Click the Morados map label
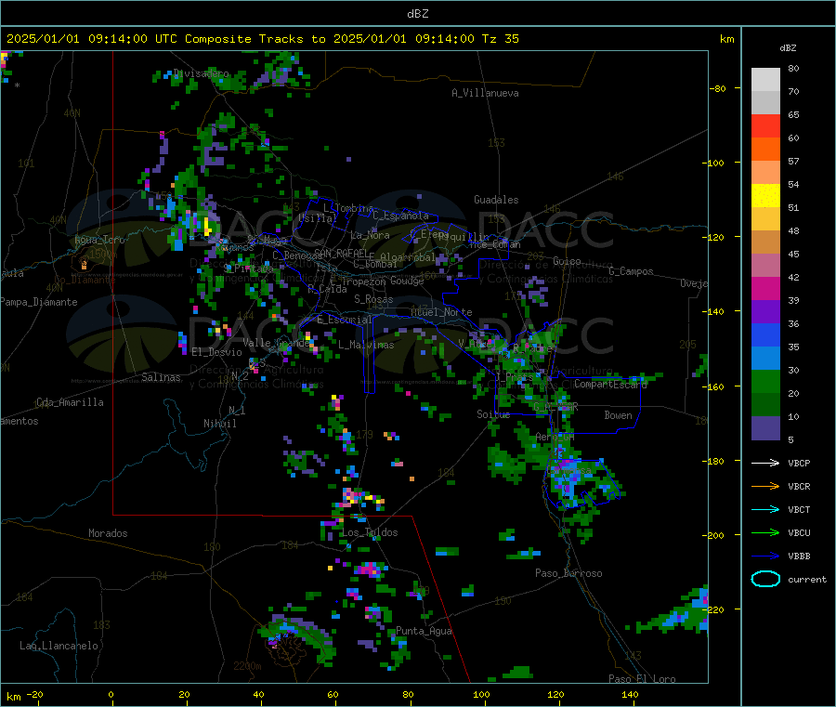 pos(108,533)
